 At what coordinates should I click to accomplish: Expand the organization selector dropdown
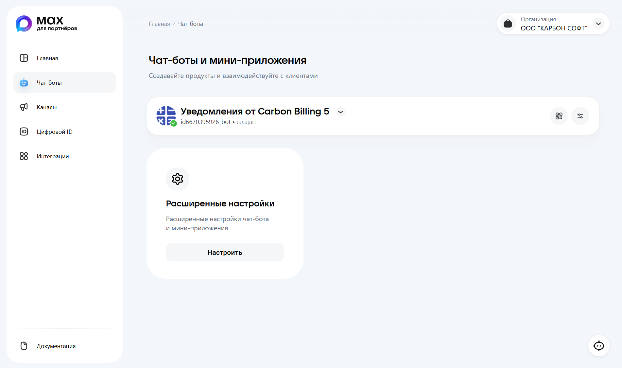point(598,24)
